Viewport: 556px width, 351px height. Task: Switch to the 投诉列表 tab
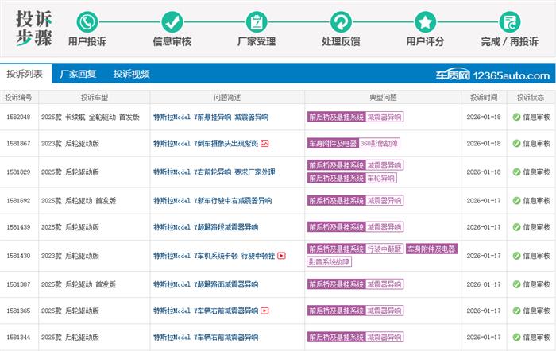pyautogui.click(x=26, y=74)
